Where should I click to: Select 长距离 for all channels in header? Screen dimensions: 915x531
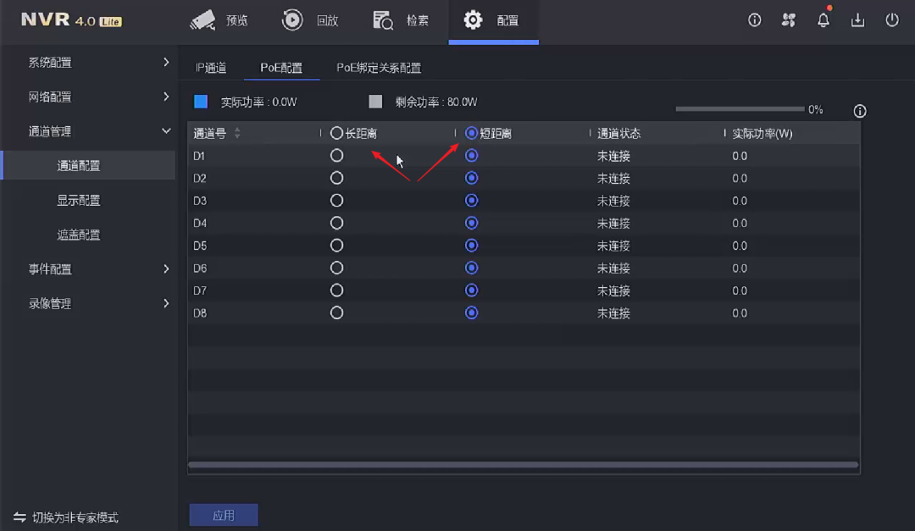pos(336,133)
